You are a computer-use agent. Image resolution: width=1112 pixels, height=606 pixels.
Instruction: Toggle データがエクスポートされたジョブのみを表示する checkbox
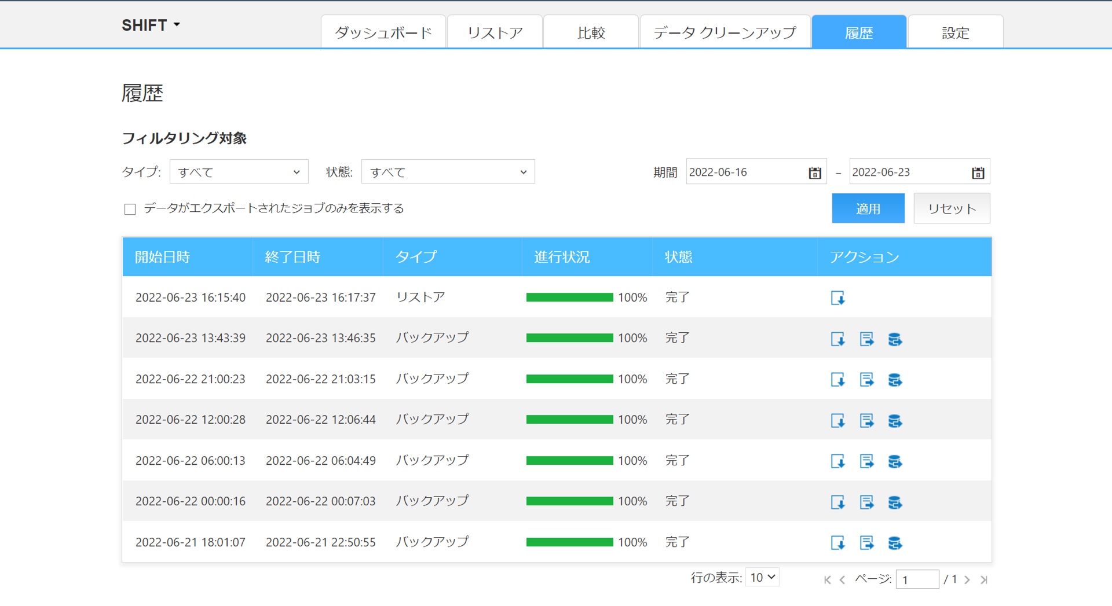pyautogui.click(x=130, y=209)
